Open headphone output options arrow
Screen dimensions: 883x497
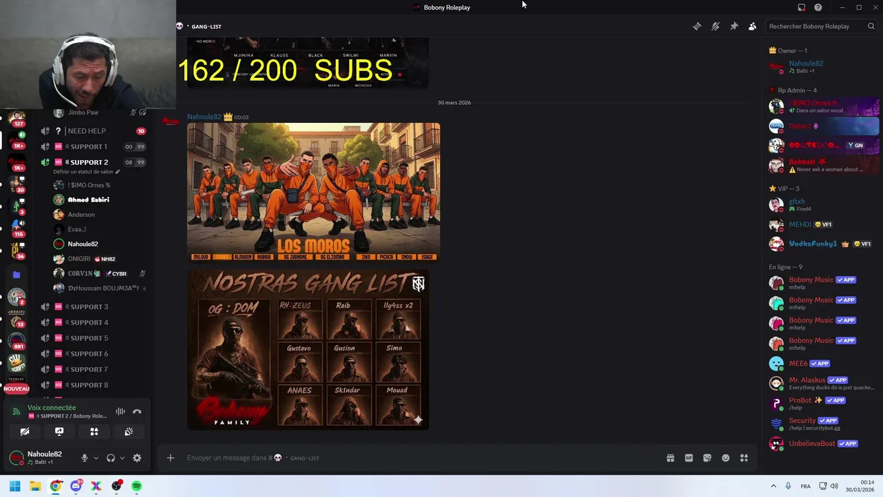point(122,458)
